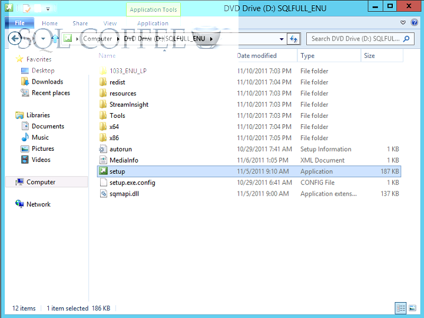Select the sqmapi.dll file icon
Viewport: 424px width, 318px height.
click(x=103, y=194)
